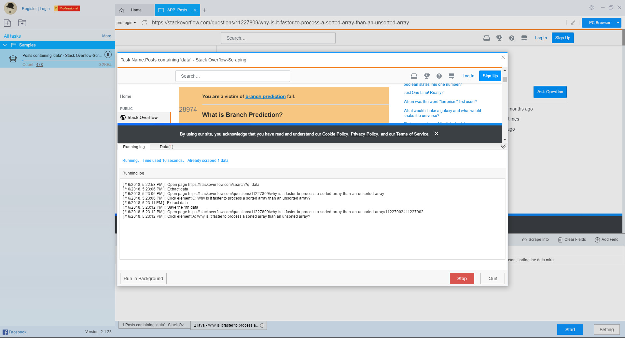Open the Setting button
This screenshot has height=338, width=625.
(x=606, y=330)
